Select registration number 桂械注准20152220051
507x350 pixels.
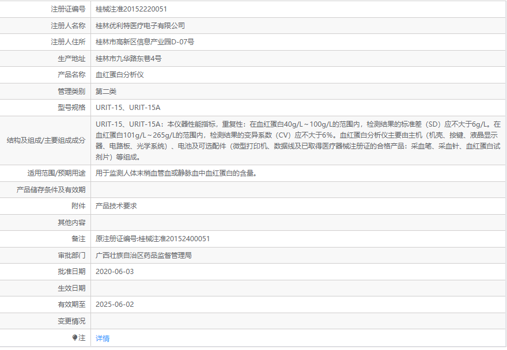[131, 9]
